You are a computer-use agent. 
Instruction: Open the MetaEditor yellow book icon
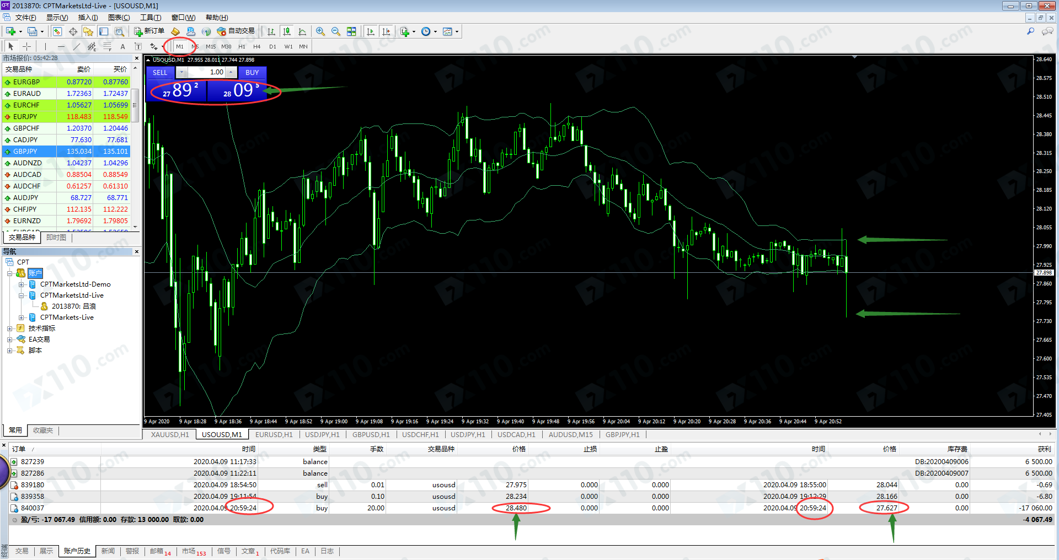point(175,31)
